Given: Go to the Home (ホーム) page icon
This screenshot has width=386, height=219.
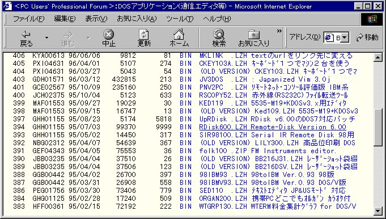Looking at the screenshot, I should coord(179,34).
